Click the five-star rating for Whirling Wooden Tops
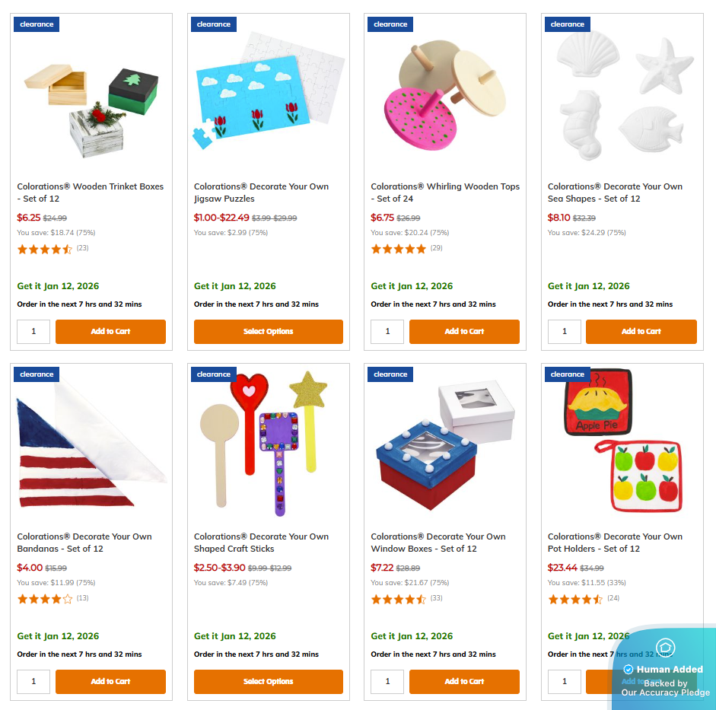The image size is (716, 710). point(398,250)
